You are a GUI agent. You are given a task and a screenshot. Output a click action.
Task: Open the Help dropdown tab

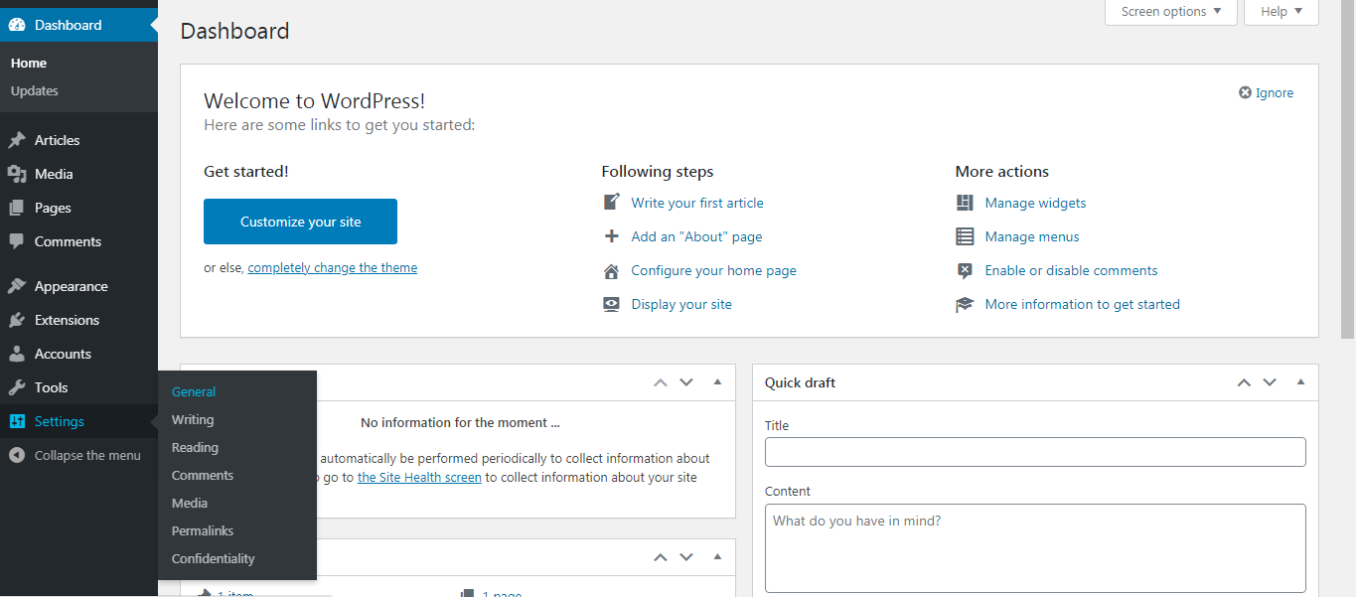pyautogui.click(x=1281, y=12)
